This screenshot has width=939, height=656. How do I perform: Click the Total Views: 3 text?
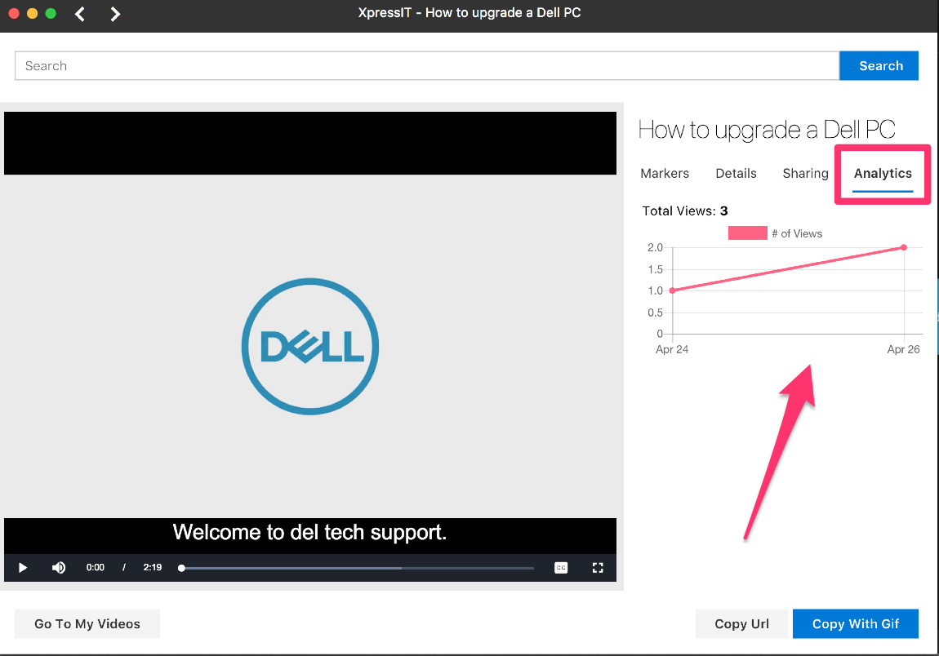pos(685,211)
